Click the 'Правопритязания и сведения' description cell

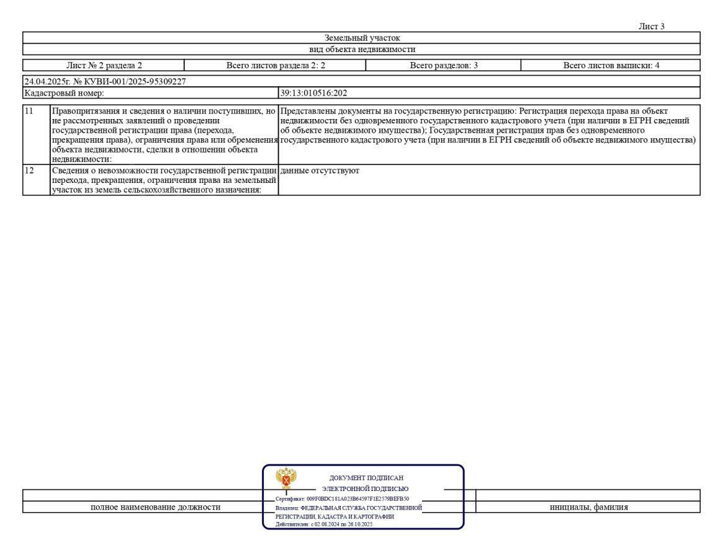(x=164, y=135)
